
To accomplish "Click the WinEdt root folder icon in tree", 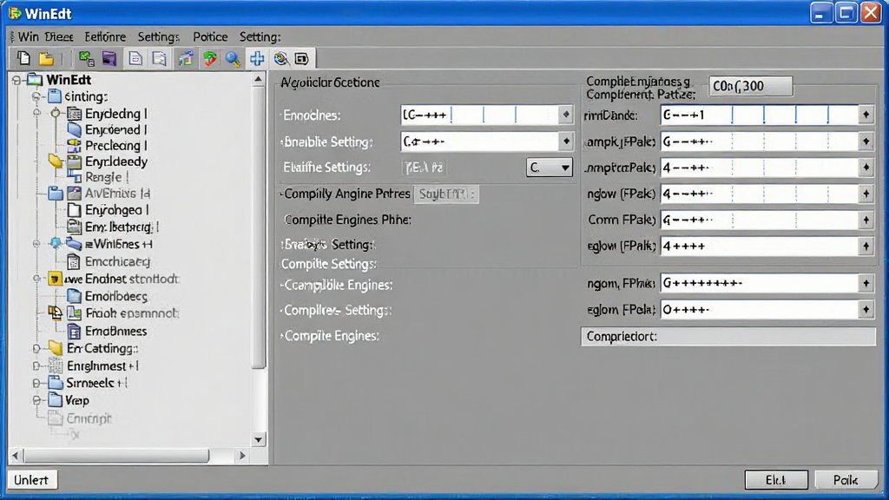I will [35, 79].
